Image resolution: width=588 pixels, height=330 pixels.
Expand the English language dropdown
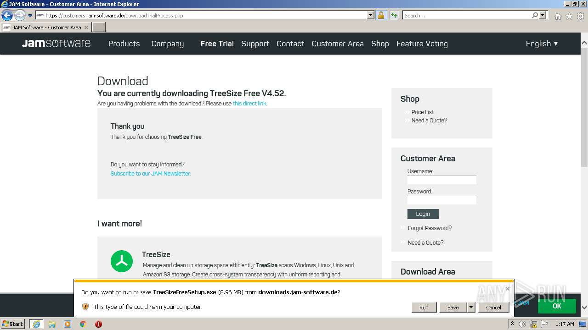542,44
